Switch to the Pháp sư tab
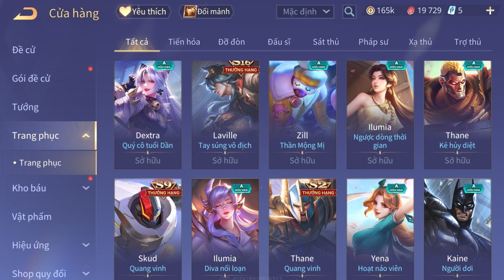 (373, 42)
